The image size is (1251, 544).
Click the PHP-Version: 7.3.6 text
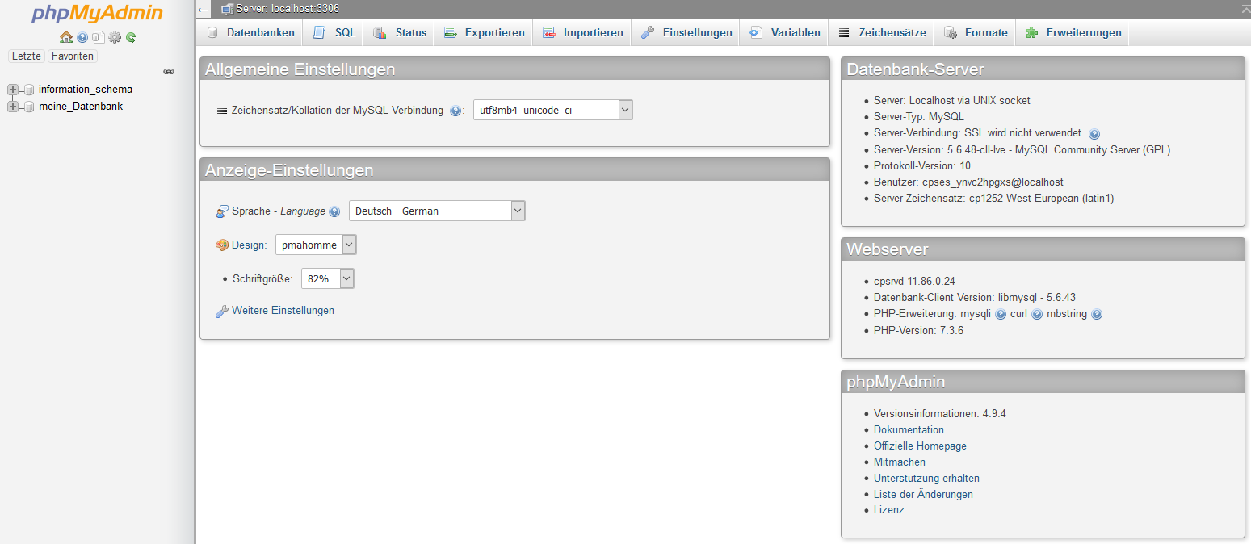(x=918, y=331)
